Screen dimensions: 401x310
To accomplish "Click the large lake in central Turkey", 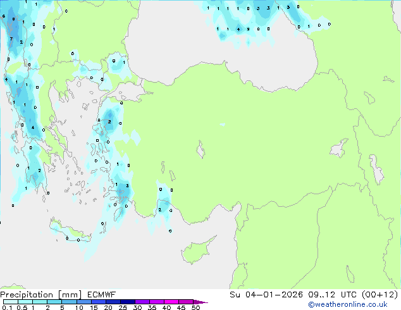I will pos(201,152).
